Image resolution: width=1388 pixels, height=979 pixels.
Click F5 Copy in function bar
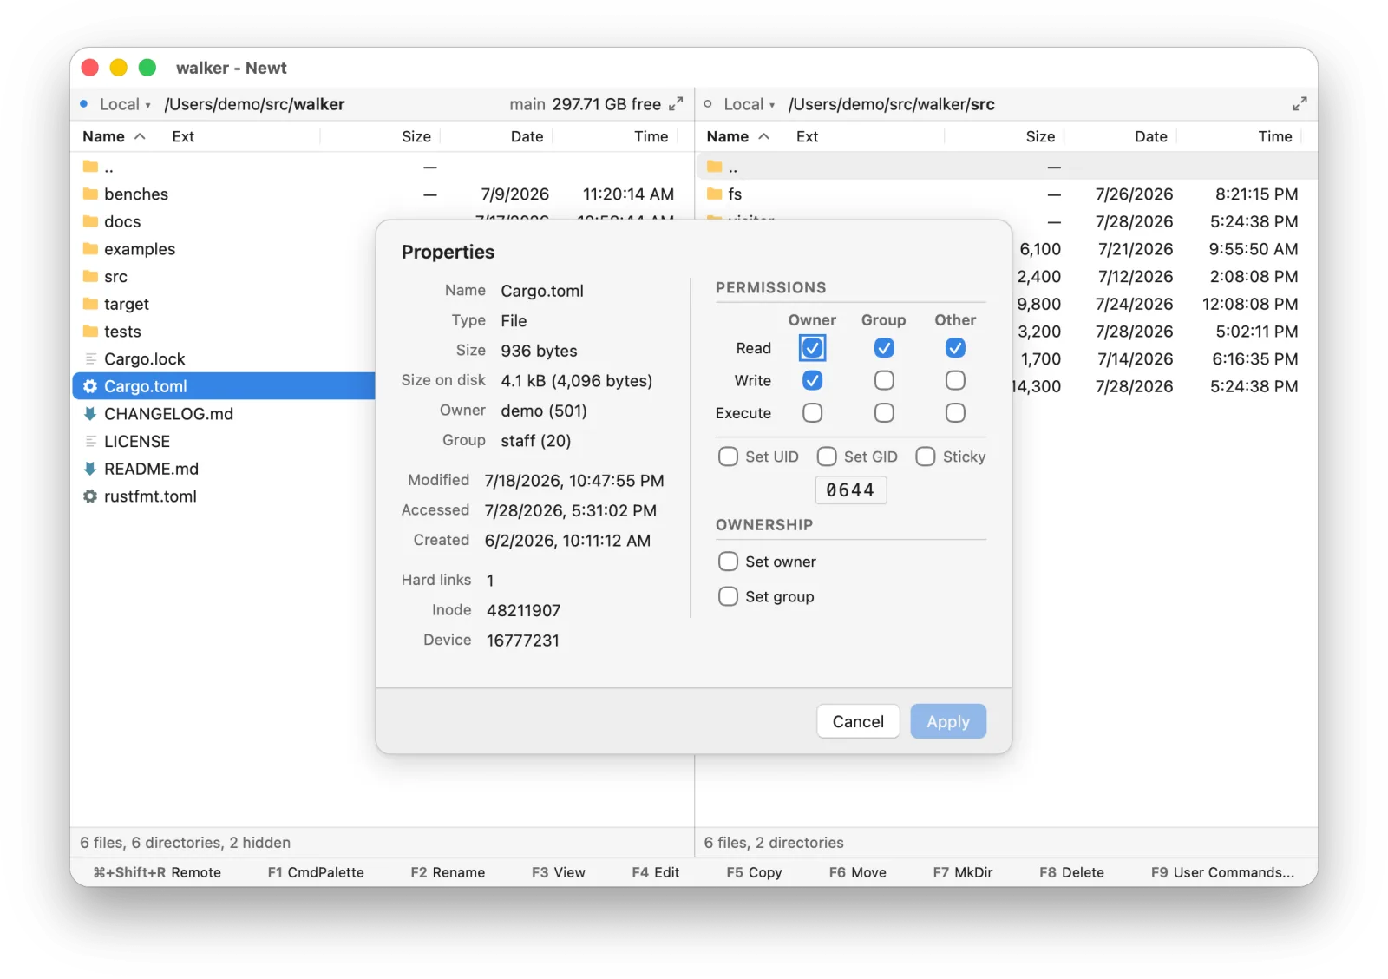[754, 872]
